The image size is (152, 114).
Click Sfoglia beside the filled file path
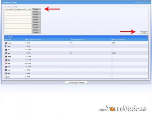pos(36,9)
